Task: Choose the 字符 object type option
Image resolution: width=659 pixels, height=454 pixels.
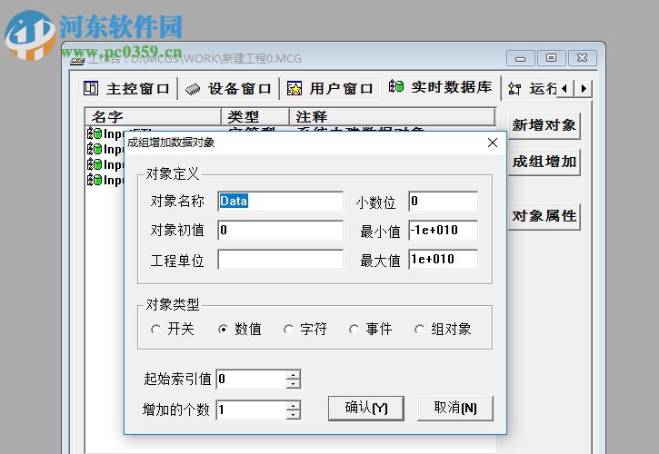Action: pos(288,330)
